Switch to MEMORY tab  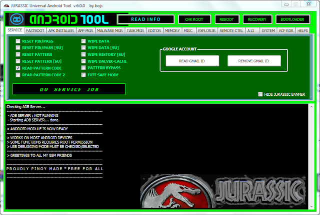[172, 30]
